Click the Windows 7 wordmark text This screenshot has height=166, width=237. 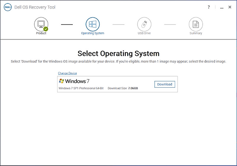pyautogui.click(x=77, y=81)
